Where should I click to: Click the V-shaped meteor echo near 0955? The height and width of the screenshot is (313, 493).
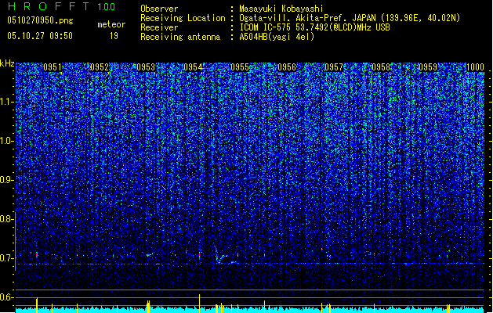pos(221,256)
